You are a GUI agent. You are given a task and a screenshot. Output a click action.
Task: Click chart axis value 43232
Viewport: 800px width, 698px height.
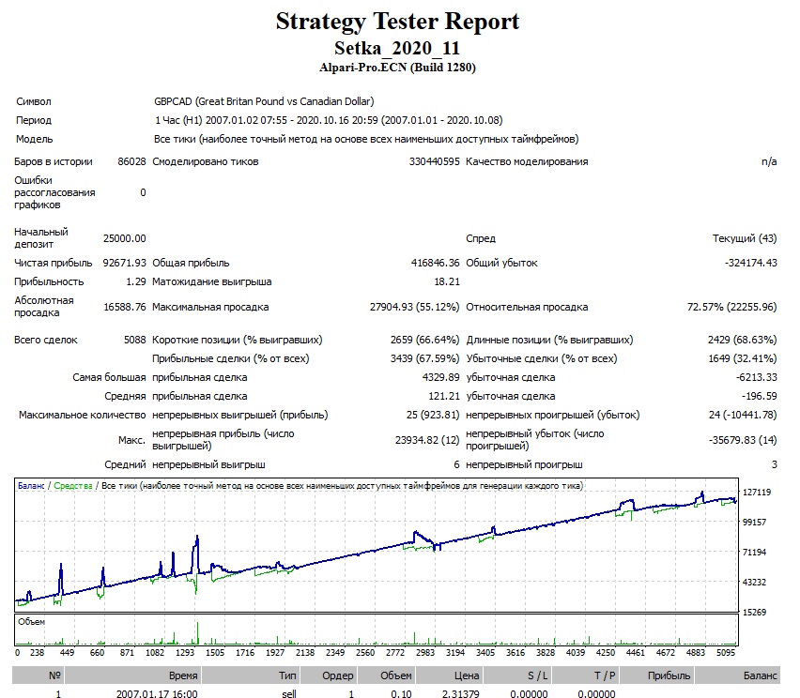point(755,583)
